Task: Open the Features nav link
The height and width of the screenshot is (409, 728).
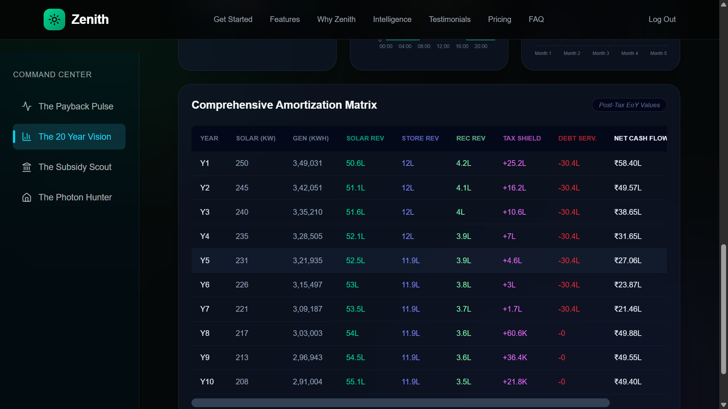Action: pyautogui.click(x=284, y=19)
